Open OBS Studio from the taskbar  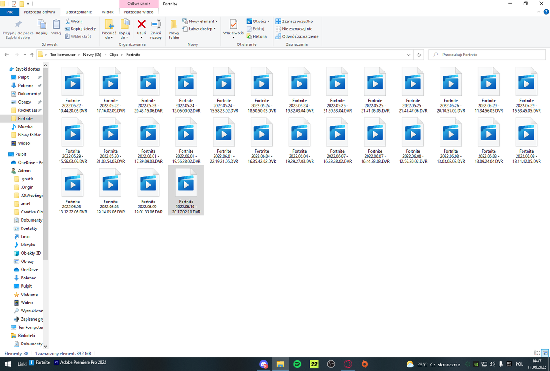(x=330, y=364)
